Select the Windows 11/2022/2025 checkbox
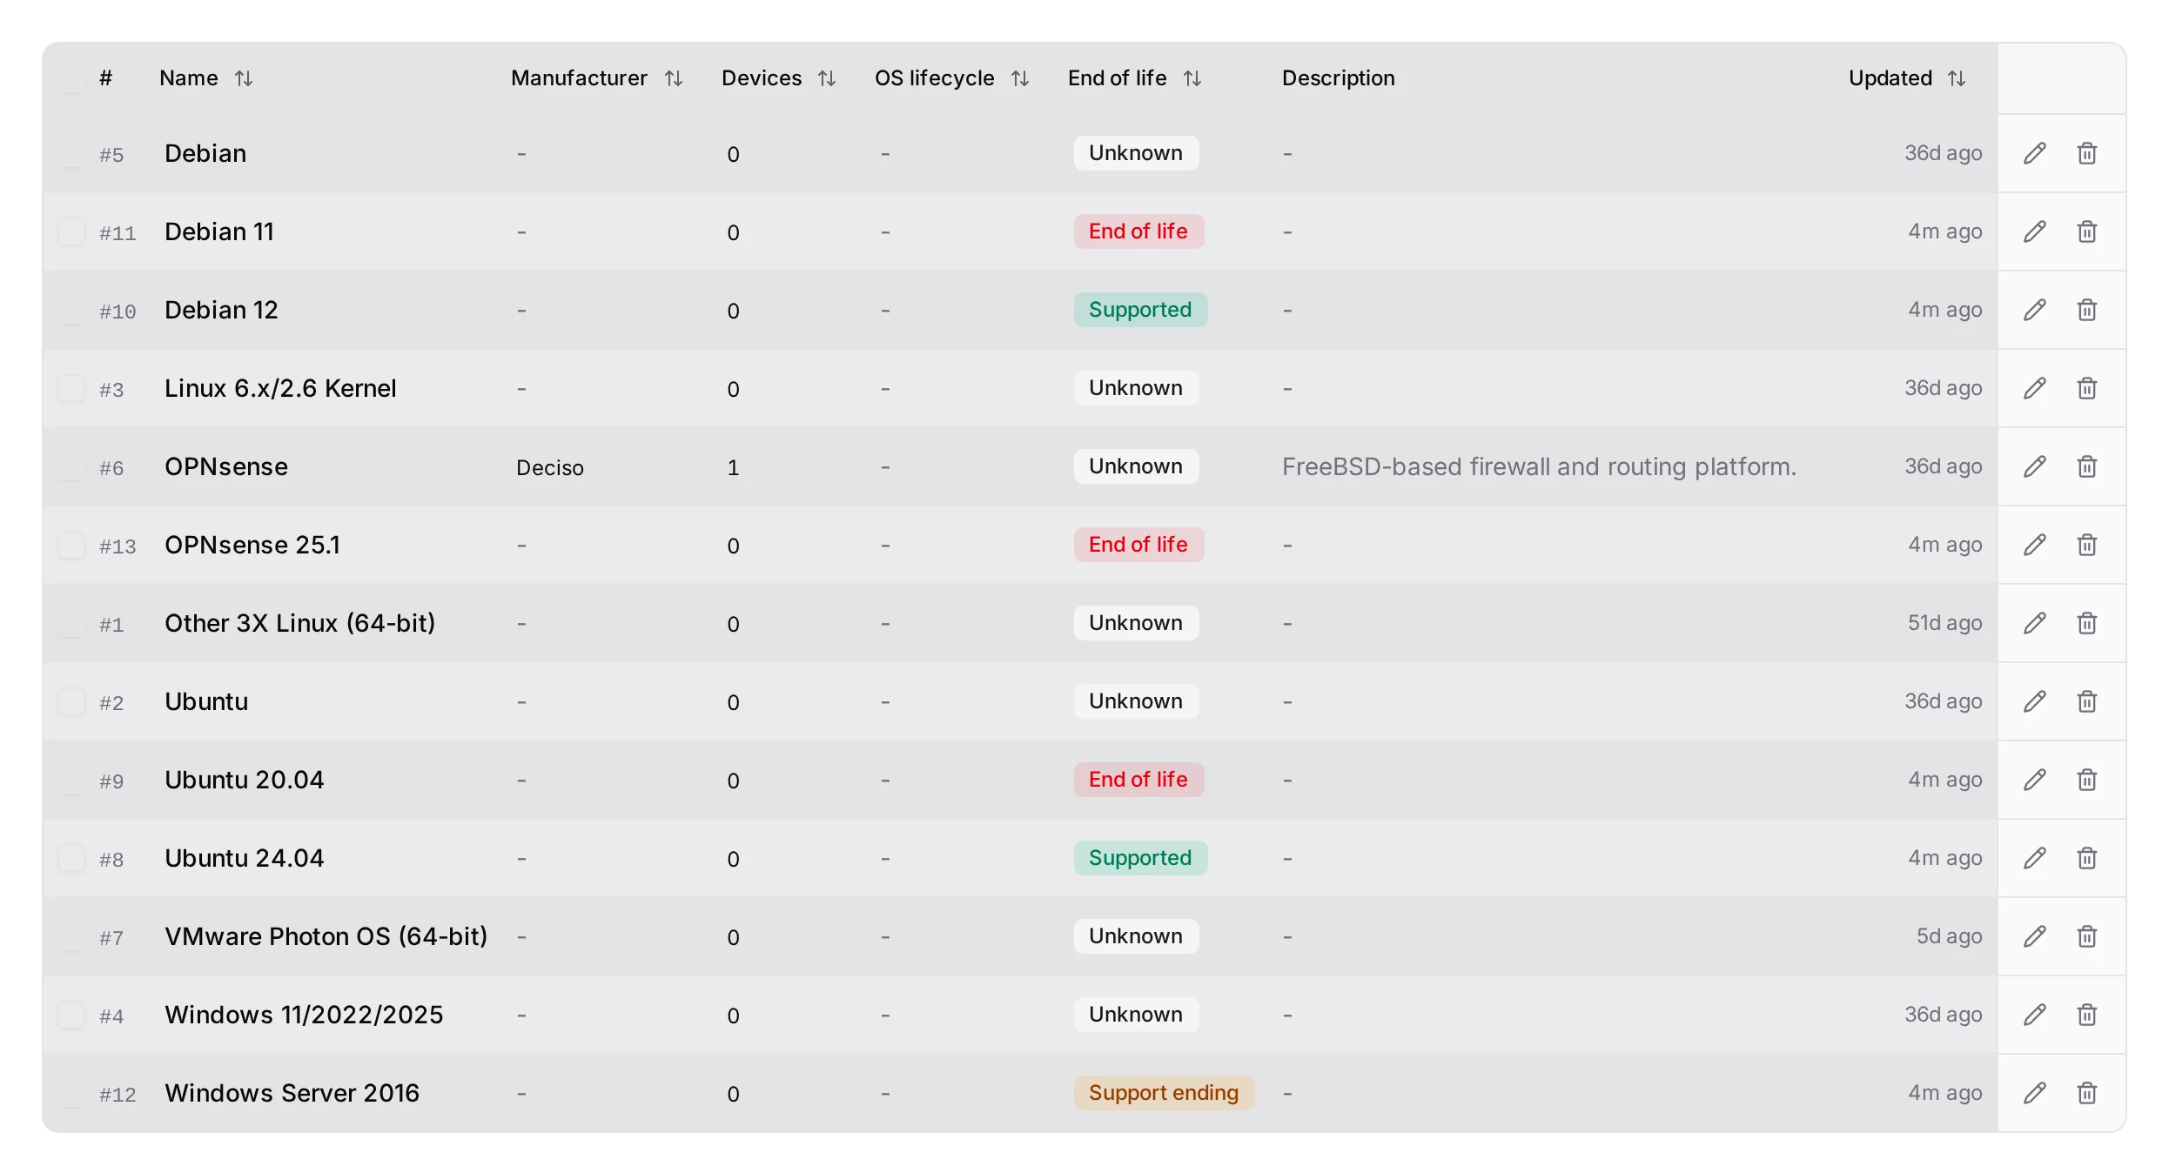The height and width of the screenshot is (1173, 2169). [71, 1015]
